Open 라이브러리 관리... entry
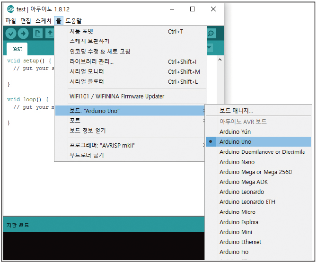317x263 pixels. (131, 61)
